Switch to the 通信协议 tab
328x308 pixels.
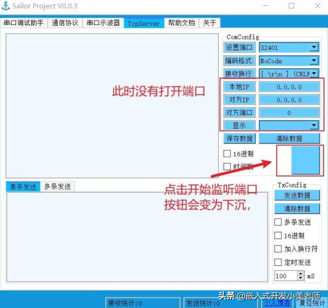coord(65,23)
